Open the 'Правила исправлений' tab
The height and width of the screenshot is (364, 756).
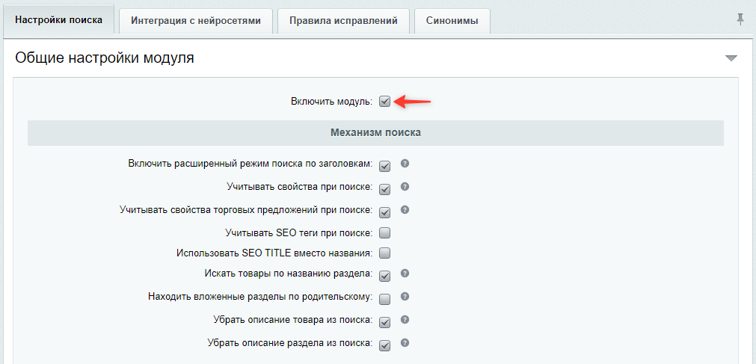click(343, 21)
